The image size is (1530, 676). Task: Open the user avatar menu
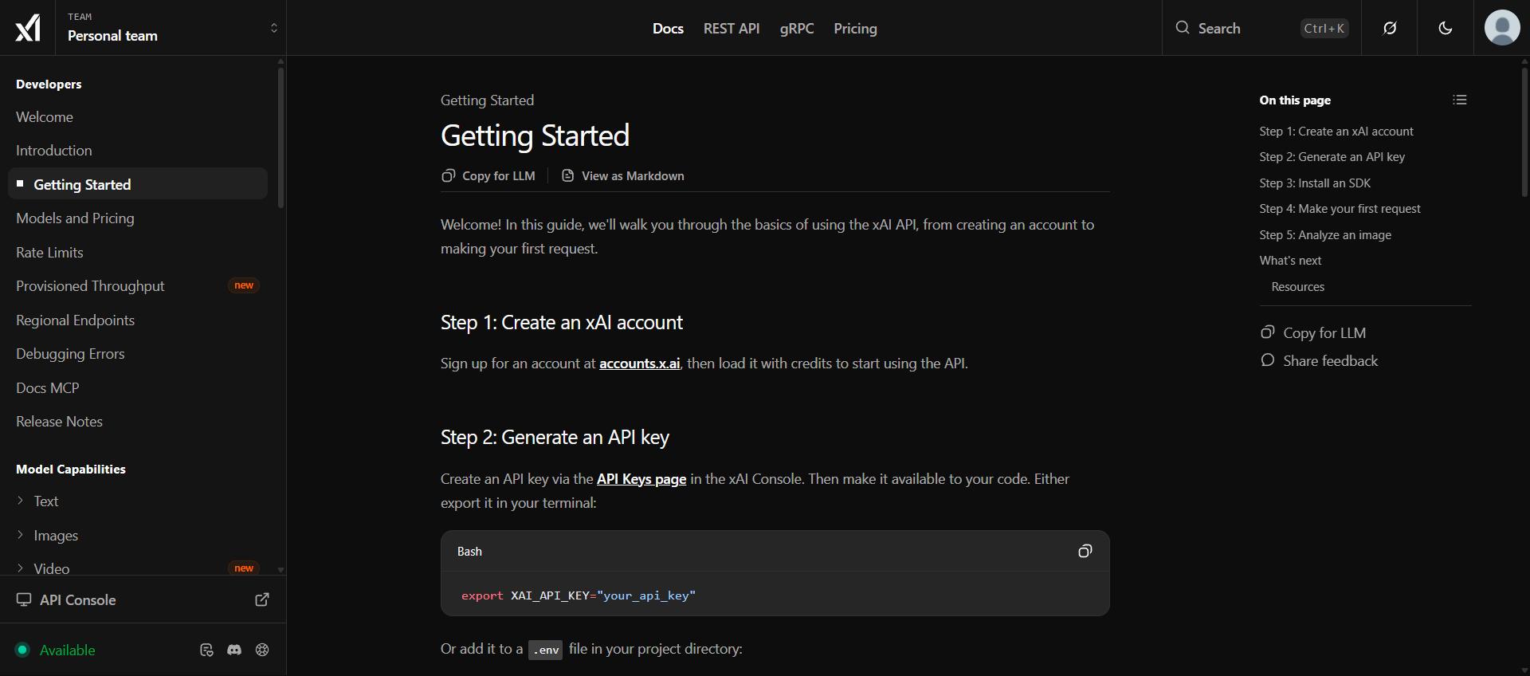click(x=1502, y=28)
